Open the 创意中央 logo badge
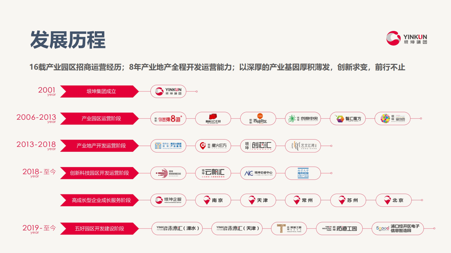The width and height of the screenshot is (451, 253). 303,119
